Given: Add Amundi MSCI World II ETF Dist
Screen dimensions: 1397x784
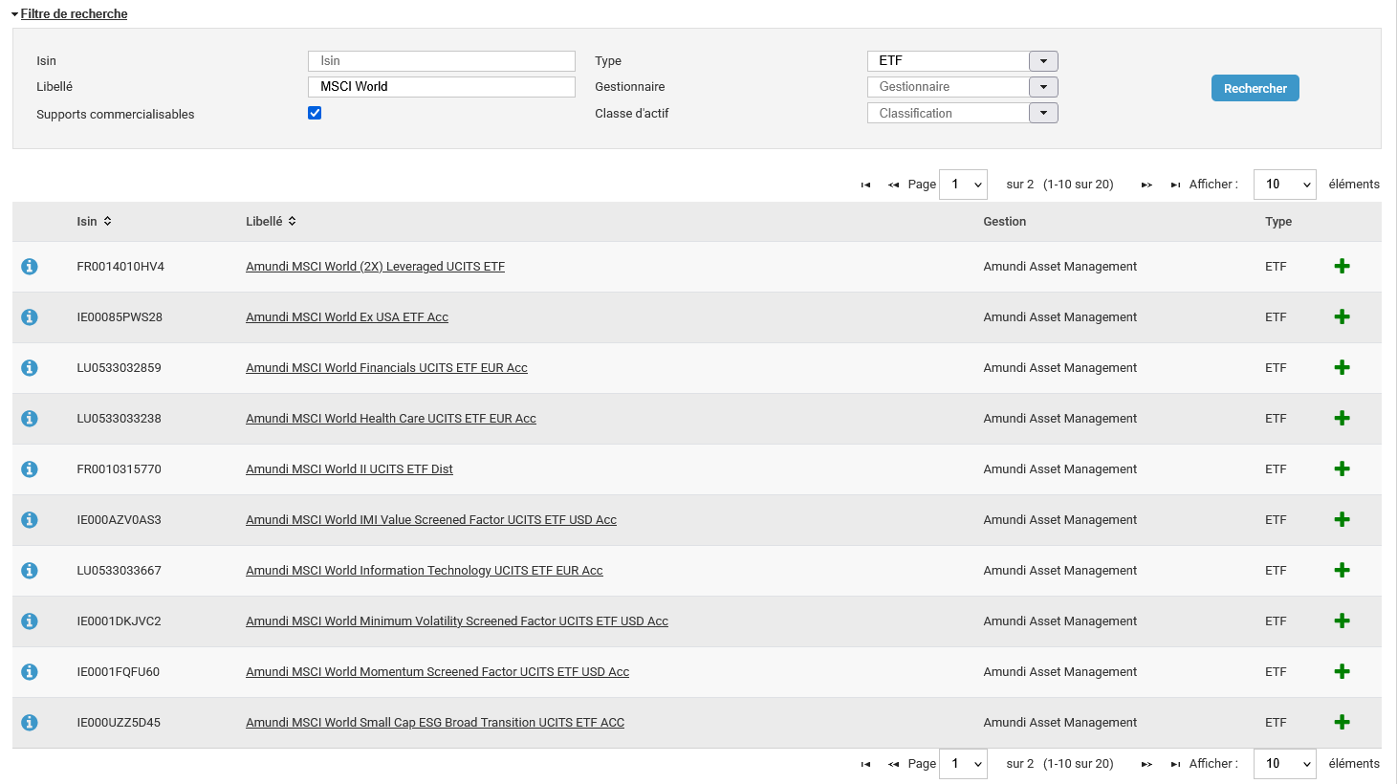Looking at the screenshot, I should [x=1342, y=469].
